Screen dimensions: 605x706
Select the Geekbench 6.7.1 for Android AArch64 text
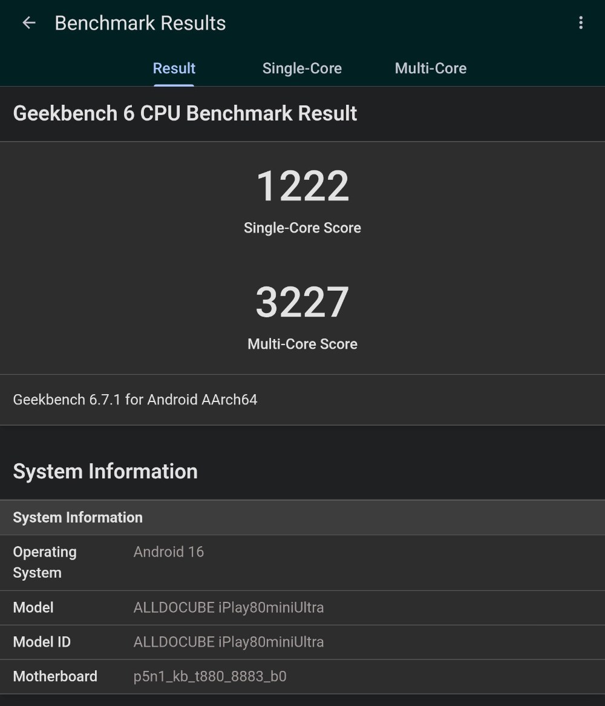point(135,400)
